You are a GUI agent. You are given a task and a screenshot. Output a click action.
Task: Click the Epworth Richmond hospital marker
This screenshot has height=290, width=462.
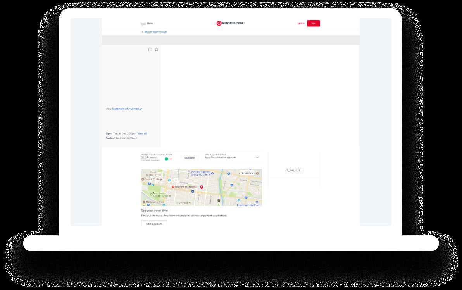173,187
